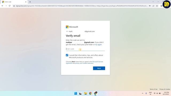Image resolution: width=171 pixels, height=96 pixels.
Task: Click the browser forward arrow
Action: (6, 6)
